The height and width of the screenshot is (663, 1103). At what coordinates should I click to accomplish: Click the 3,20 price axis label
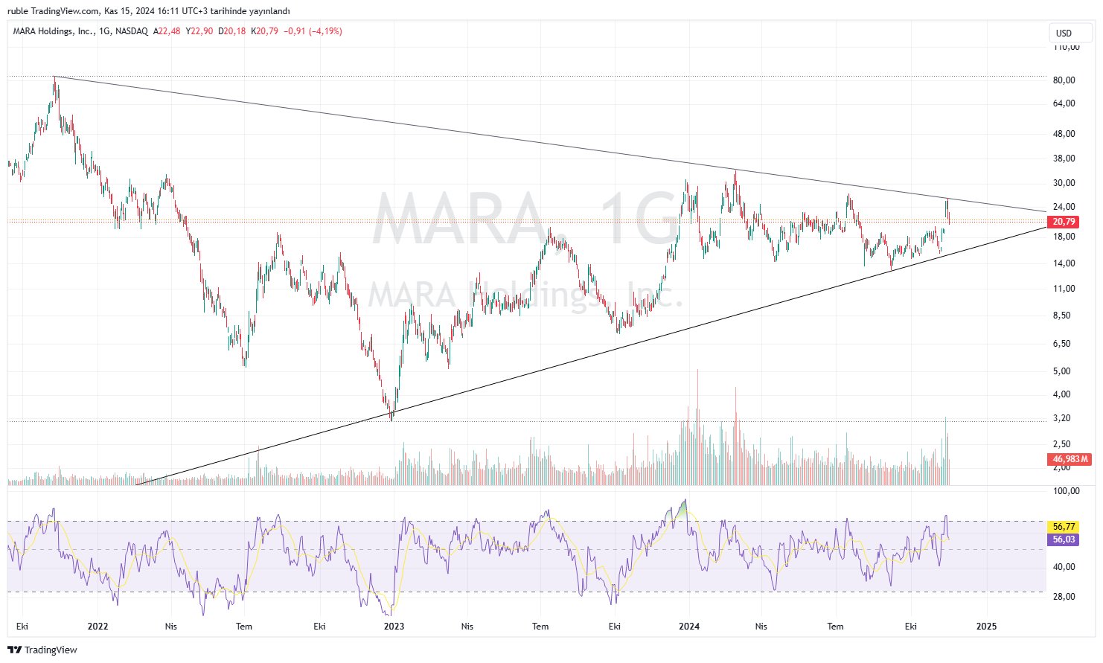[1062, 418]
